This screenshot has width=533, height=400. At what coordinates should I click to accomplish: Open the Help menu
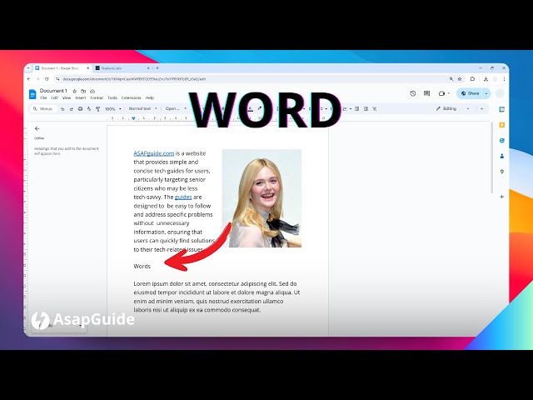point(150,98)
